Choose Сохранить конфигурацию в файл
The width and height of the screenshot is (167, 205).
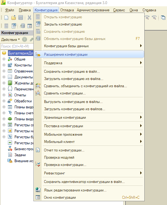(x=89, y=71)
